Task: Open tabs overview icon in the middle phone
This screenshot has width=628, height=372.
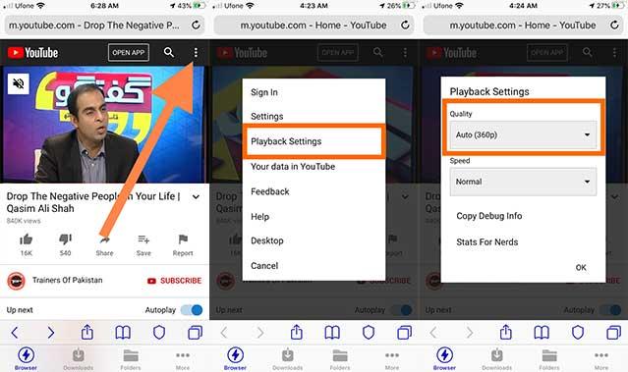Action: pyautogui.click(x=405, y=333)
